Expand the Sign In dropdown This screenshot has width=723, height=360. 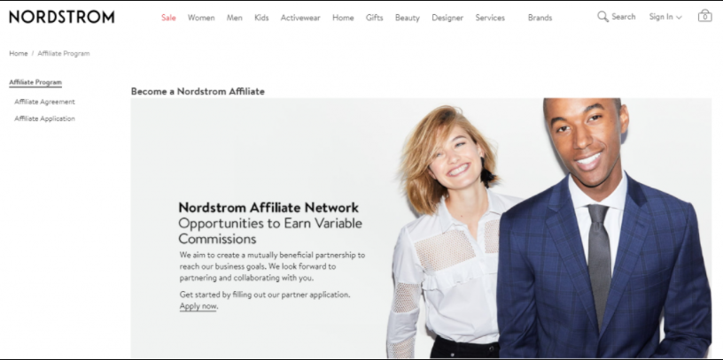coord(665,17)
